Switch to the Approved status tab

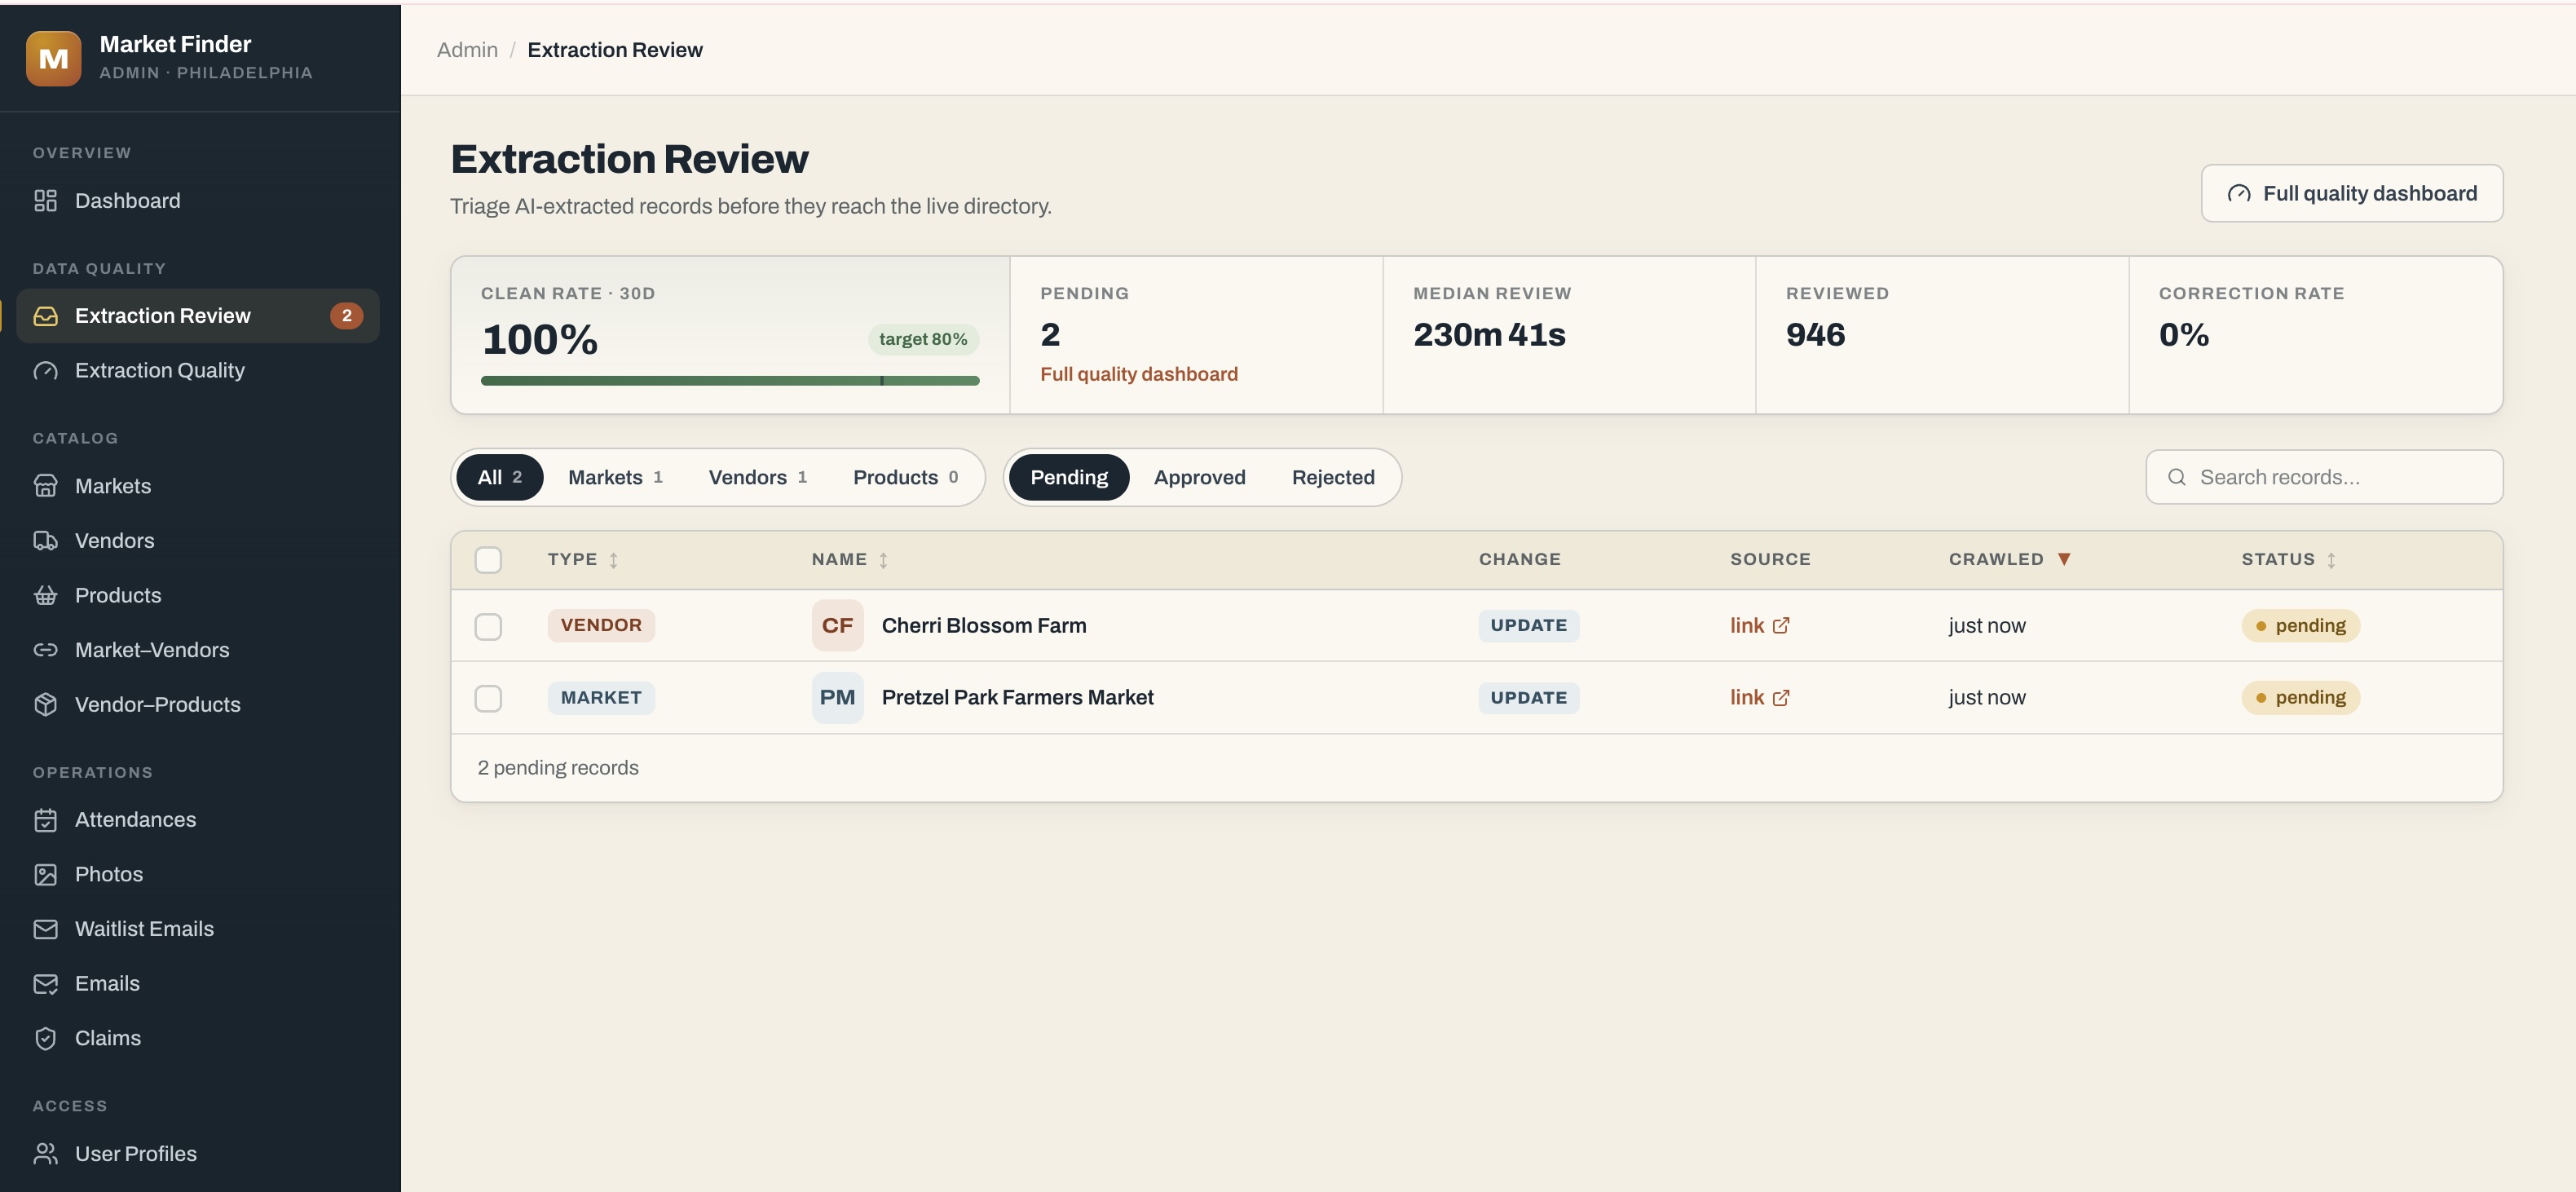pyautogui.click(x=1199, y=478)
